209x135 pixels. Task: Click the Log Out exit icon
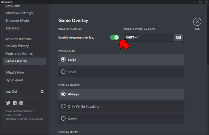(x=42, y=91)
